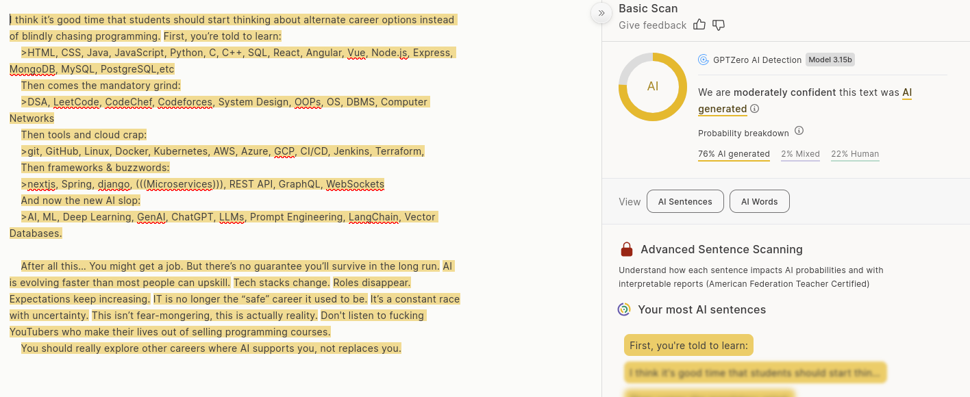Select the AI Sentences view button
The height and width of the screenshot is (397, 970).
[x=685, y=201]
